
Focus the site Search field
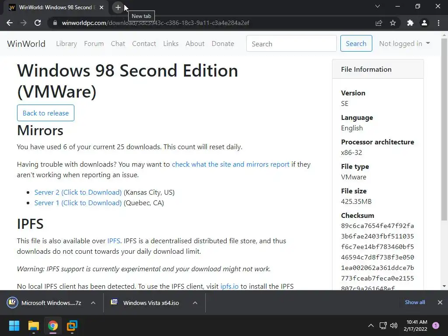pyautogui.click(x=291, y=43)
